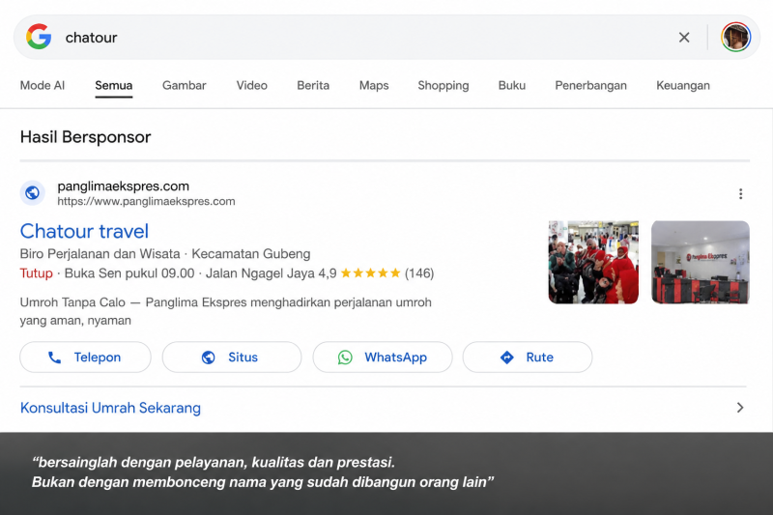The width and height of the screenshot is (773, 515).
Task: Switch to the Berita tab
Action: (313, 85)
